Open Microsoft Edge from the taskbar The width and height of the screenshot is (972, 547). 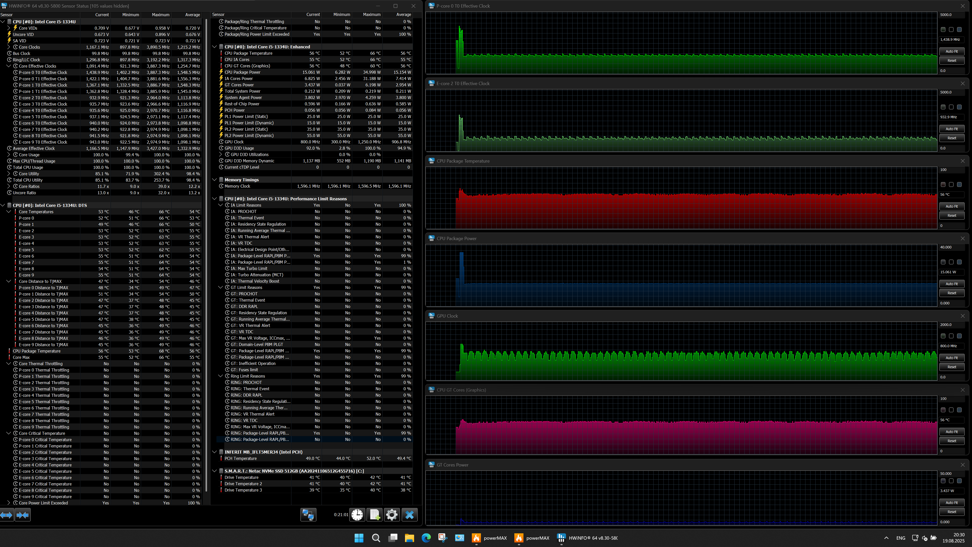[426, 538]
